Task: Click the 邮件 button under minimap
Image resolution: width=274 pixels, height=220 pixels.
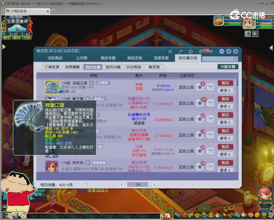Action: pos(17,38)
